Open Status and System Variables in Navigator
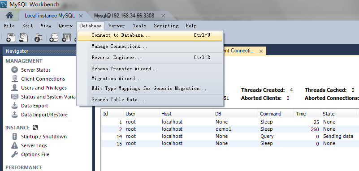The height and width of the screenshot is (171, 359). tap(48, 97)
